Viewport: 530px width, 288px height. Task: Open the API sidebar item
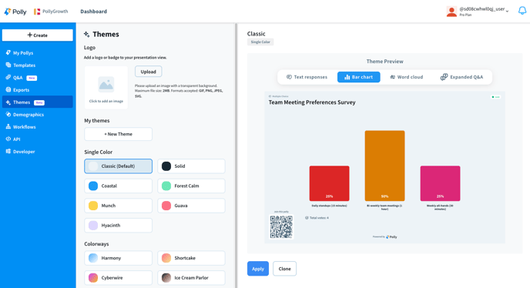pos(38,139)
